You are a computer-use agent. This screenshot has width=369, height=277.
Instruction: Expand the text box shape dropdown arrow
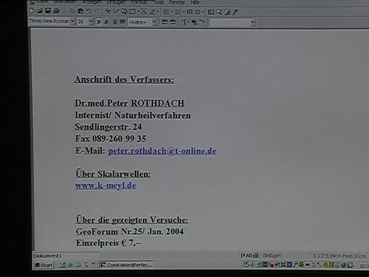[x=138, y=12]
